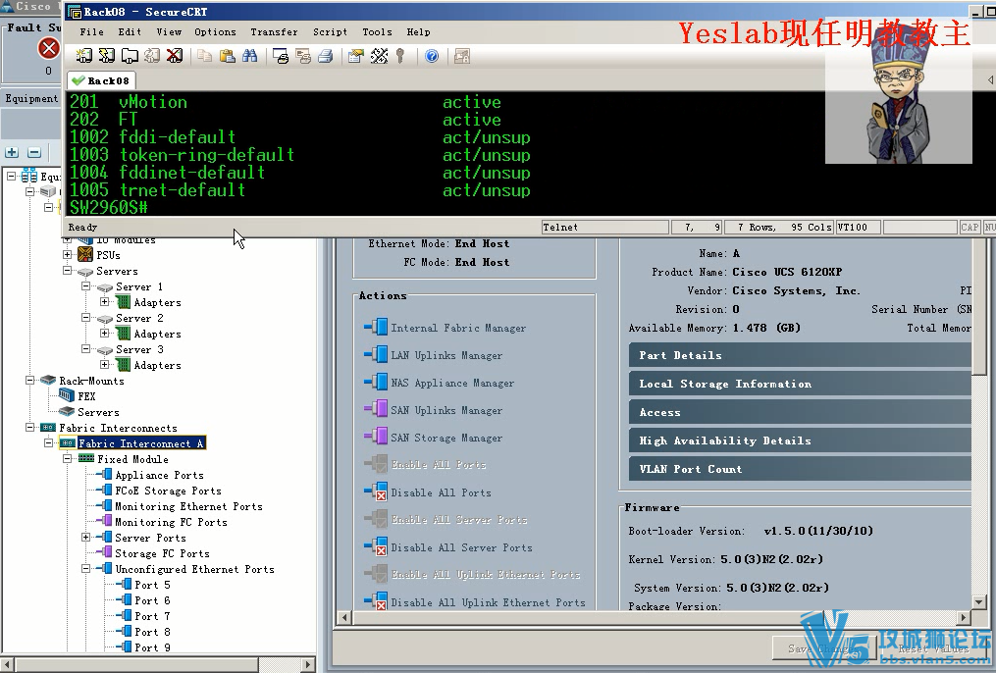
Task: Click the minus collapse-all button above tree
Action: [35, 152]
